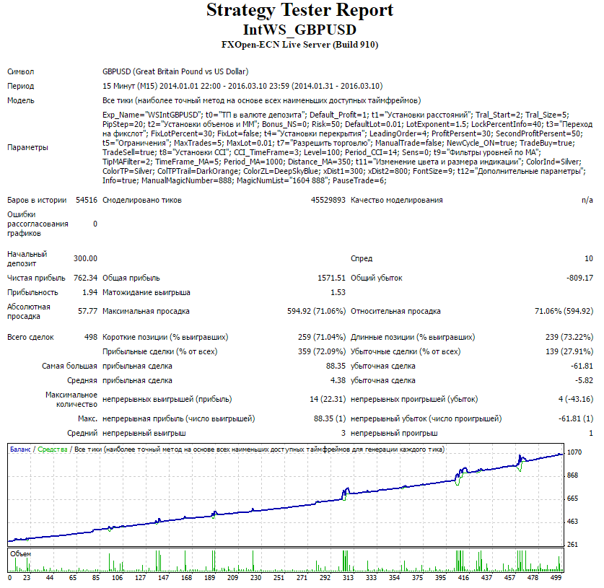The height and width of the screenshot is (588, 604).
Task: Click the Параметры row label
Action: (27, 147)
